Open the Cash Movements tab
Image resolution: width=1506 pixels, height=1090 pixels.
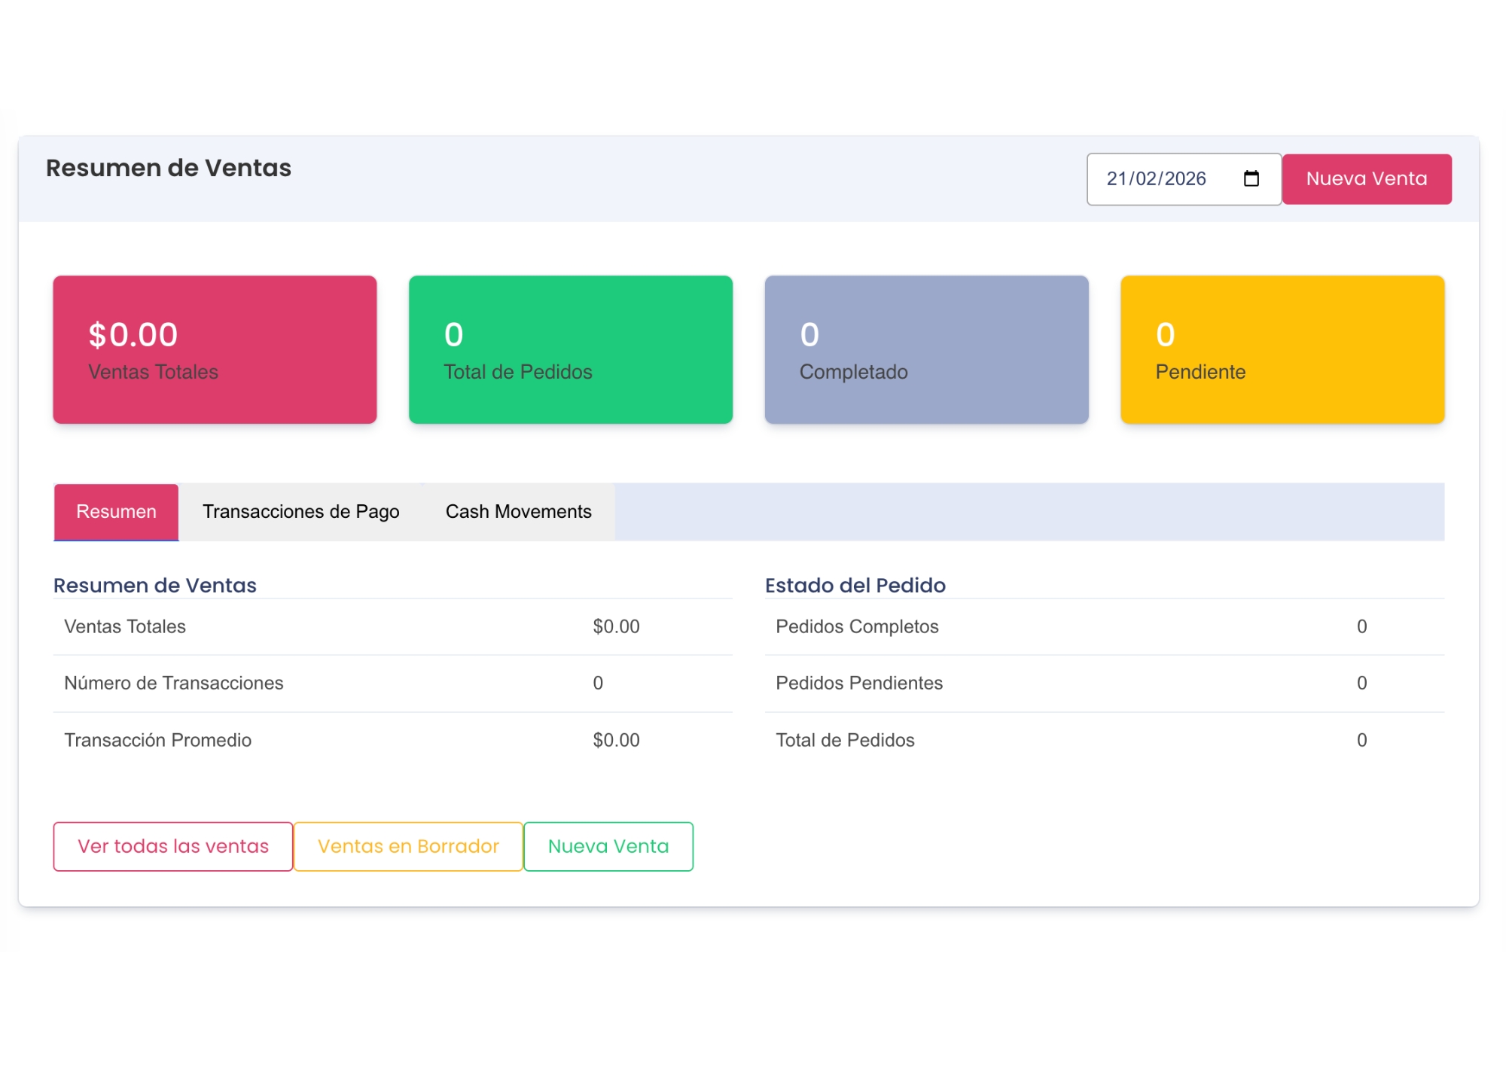518,512
